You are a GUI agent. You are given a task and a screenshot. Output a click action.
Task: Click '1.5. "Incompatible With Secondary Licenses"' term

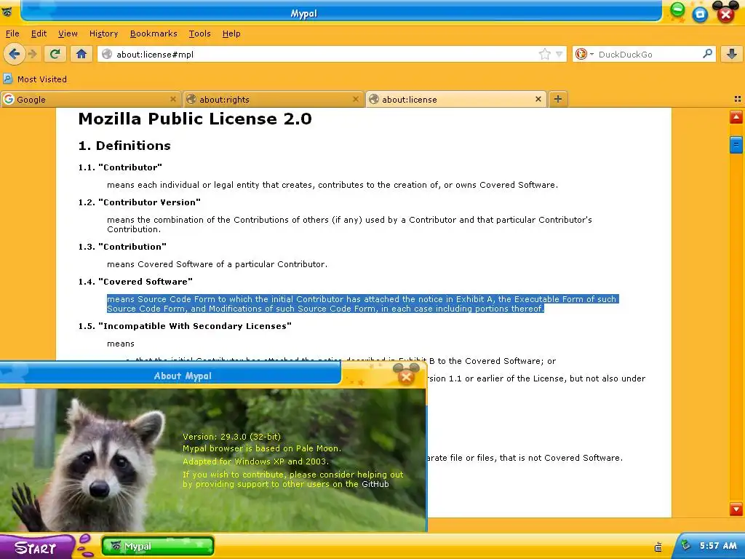coord(185,326)
